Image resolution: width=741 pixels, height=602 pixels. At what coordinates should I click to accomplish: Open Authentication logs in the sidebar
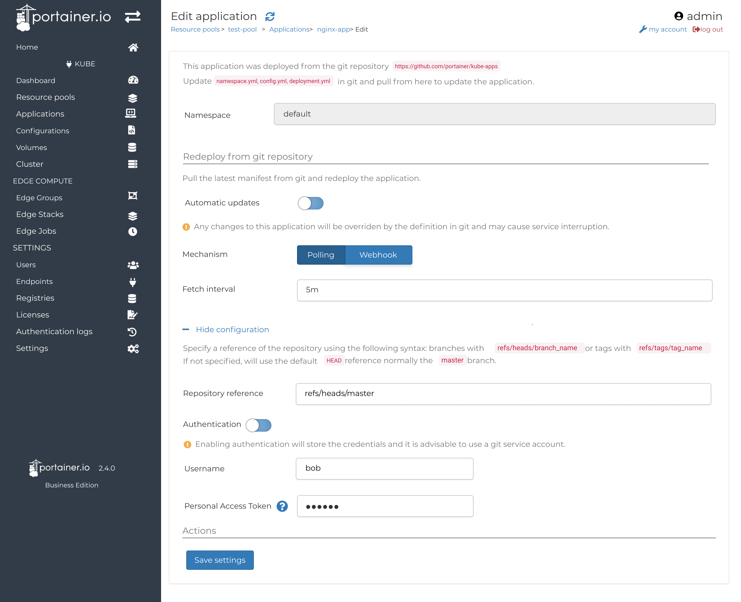click(x=54, y=332)
